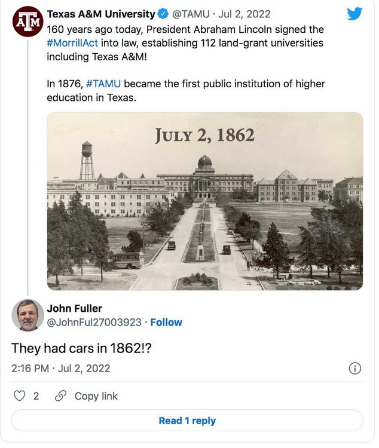The width and height of the screenshot is (379, 448).
Task: Click the heart like icon
Action: (20, 395)
